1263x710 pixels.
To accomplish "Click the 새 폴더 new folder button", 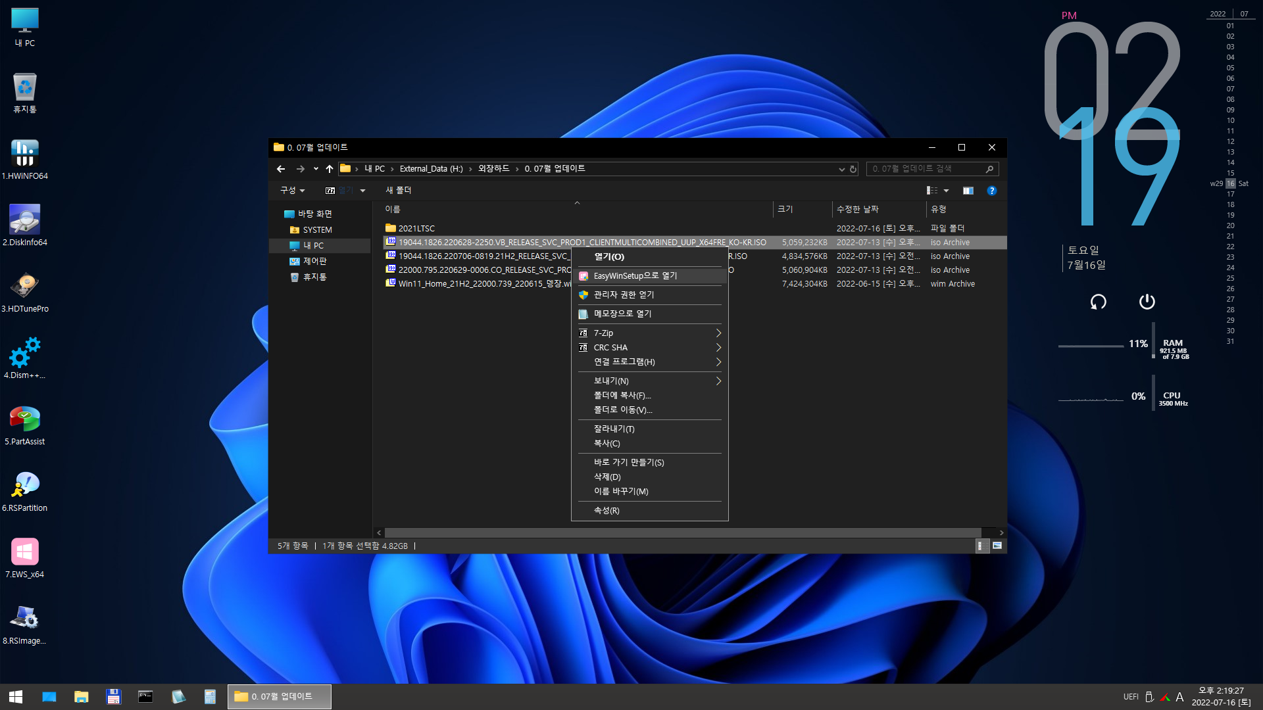I will tap(398, 191).
